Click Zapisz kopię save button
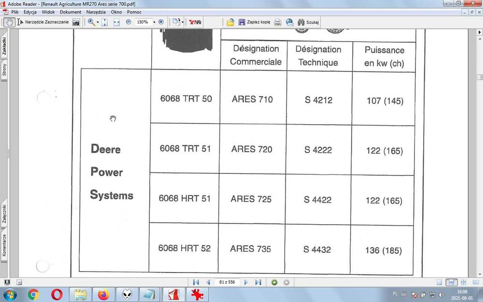Image resolution: width=483 pixels, height=302 pixels. pos(255,22)
